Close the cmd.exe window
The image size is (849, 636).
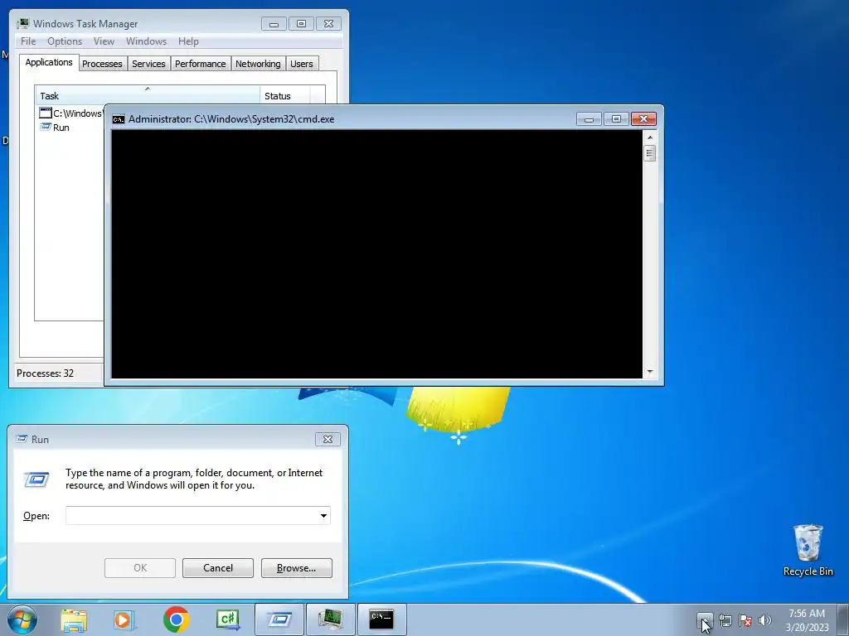pyautogui.click(x=643, y=119)
